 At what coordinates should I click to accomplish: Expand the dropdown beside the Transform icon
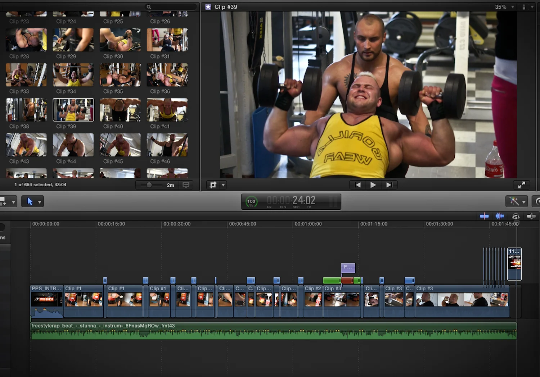coord(223,185)
